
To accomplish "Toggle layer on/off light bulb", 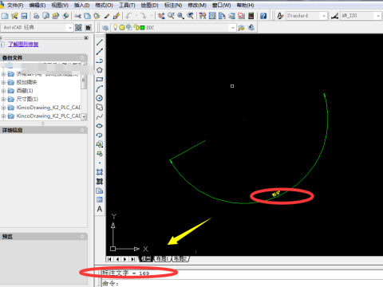I will pos(115,27).
